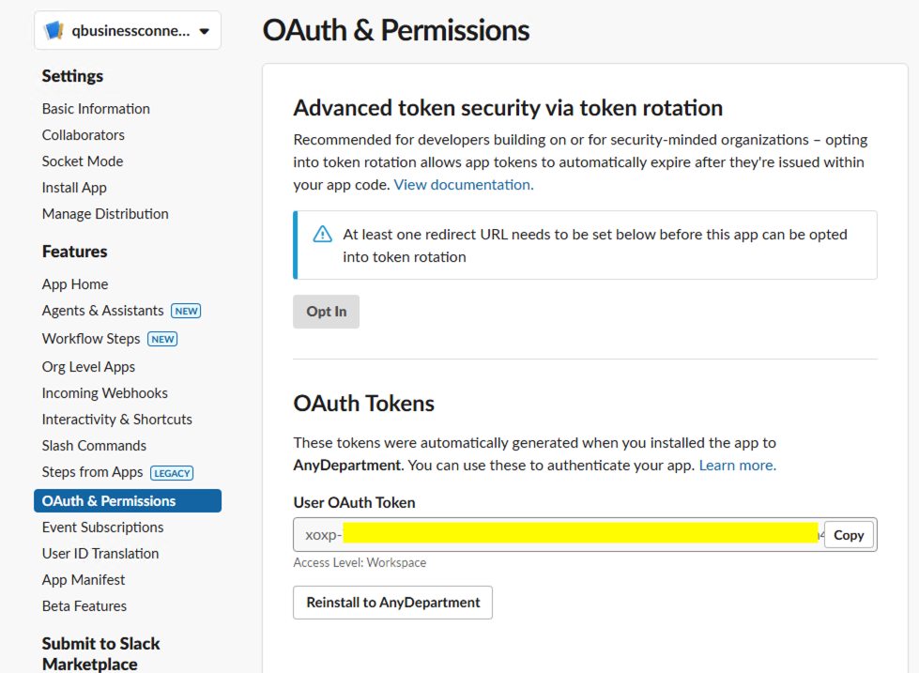
Task: Click the View documentation link
Action: pyautogui.click(x=464, y=185)
